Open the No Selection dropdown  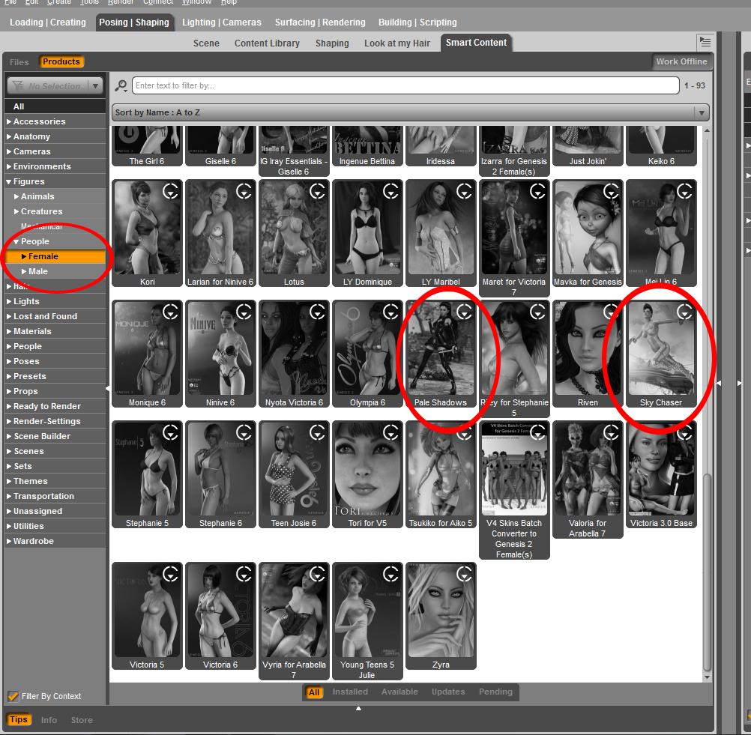coord(55,86)
